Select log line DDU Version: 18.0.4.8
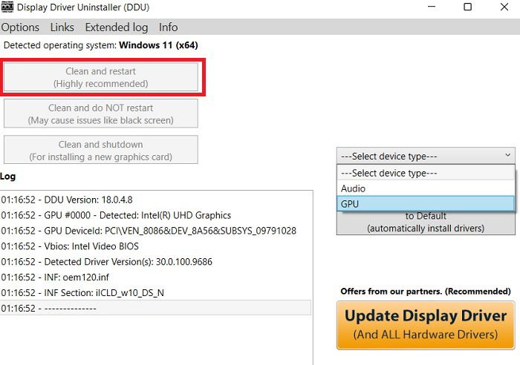 [x=155, y=200]
